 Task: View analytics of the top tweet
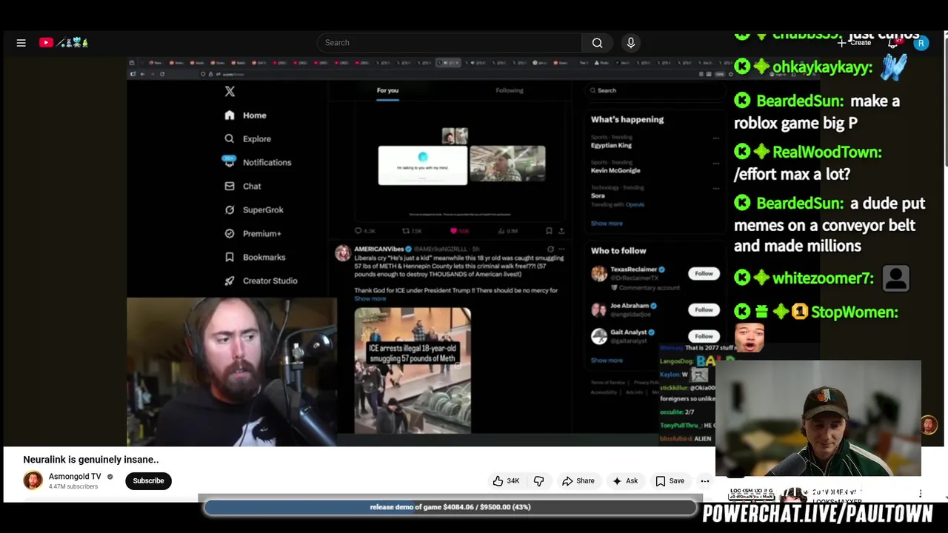[507, 231]
